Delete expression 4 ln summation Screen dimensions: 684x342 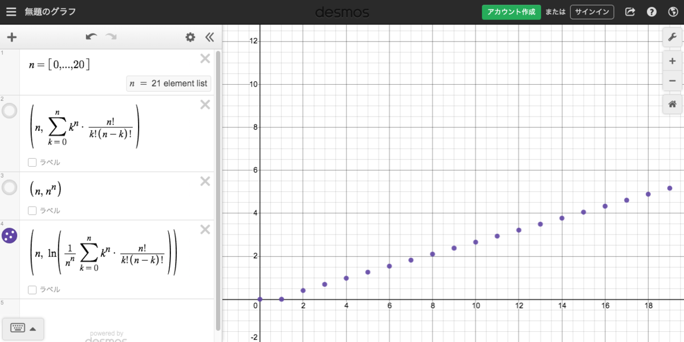[205, 229]
